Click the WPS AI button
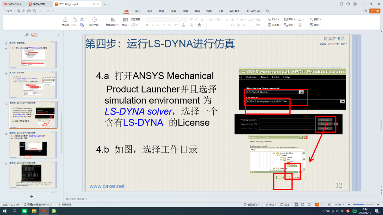The image size is (383, 215). [x=253, y=11]
